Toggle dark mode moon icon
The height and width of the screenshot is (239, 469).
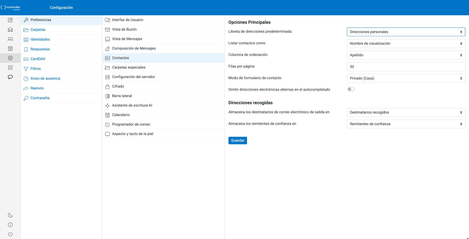[10, 215]
